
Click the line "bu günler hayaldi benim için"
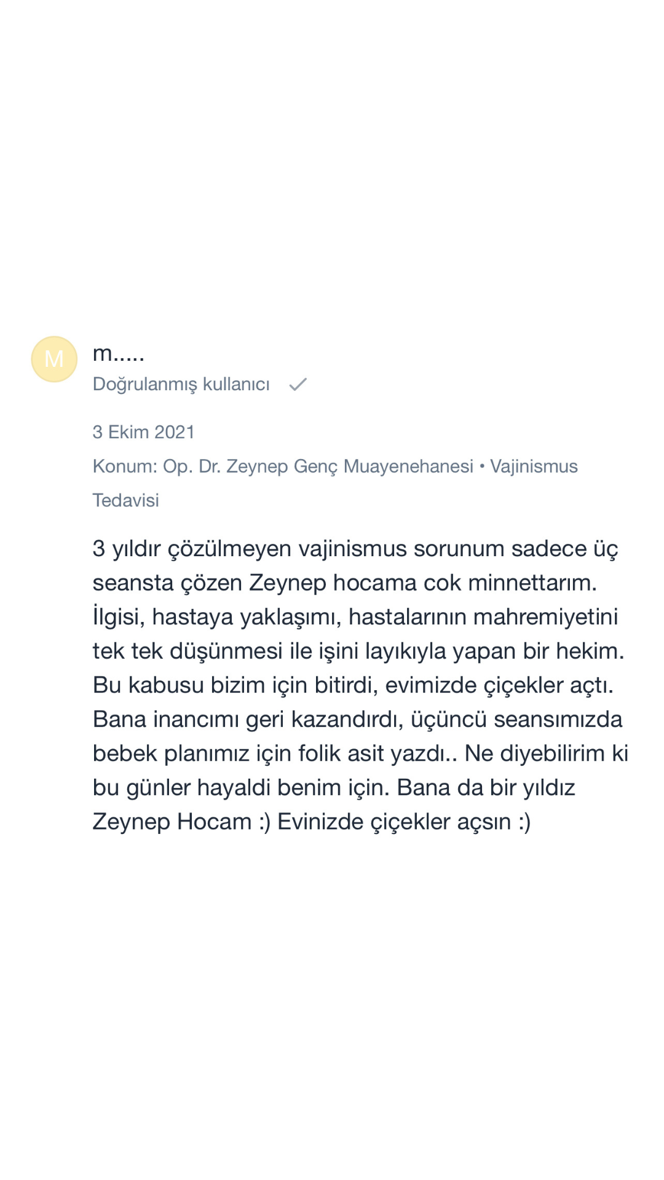tap(333, 787)
